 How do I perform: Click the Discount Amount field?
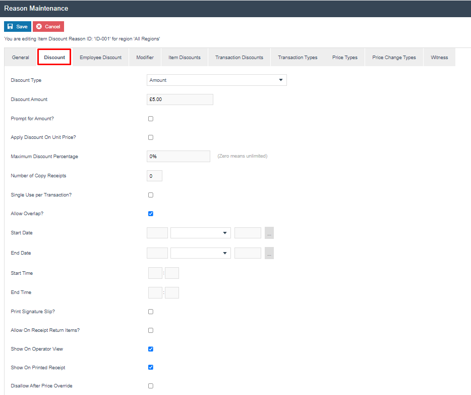point(180,100)
